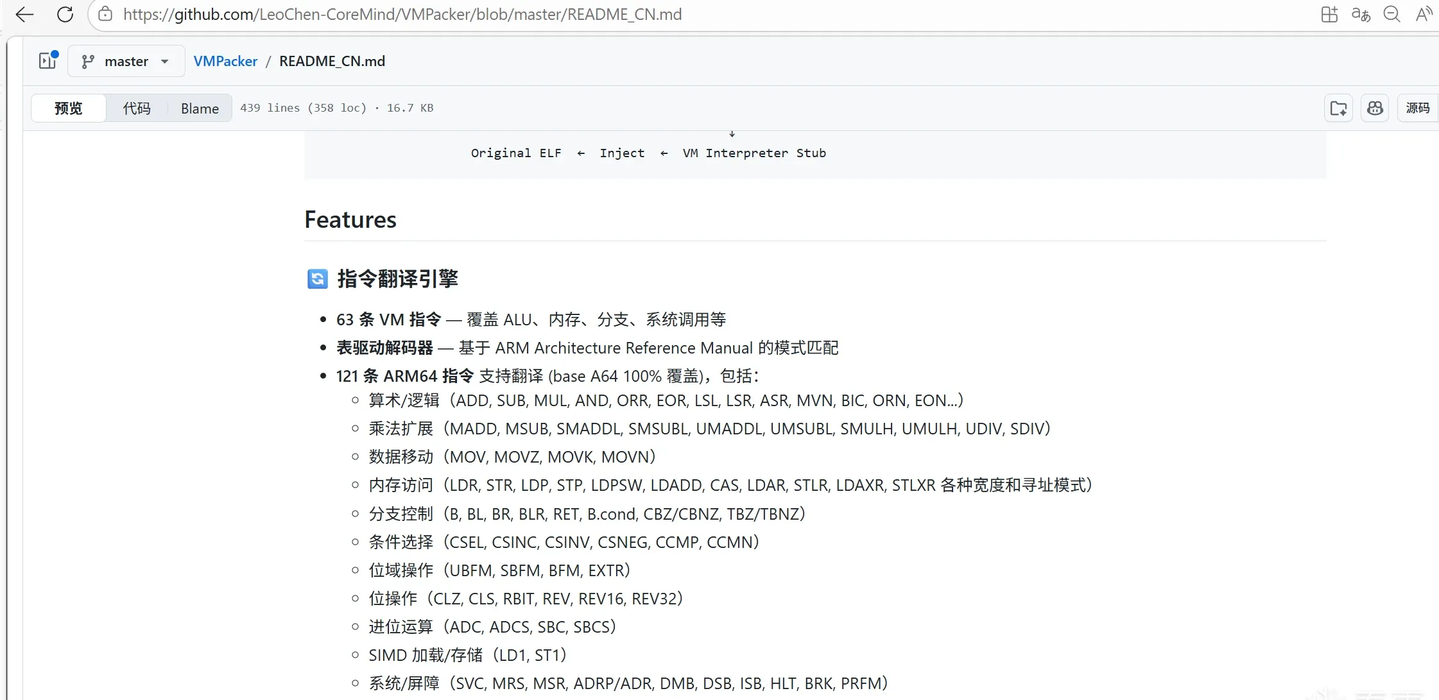This screenshot has height=700, width=1439.
Task: Switch to the 代码 code tab
Action: click(x=137, y=108)
